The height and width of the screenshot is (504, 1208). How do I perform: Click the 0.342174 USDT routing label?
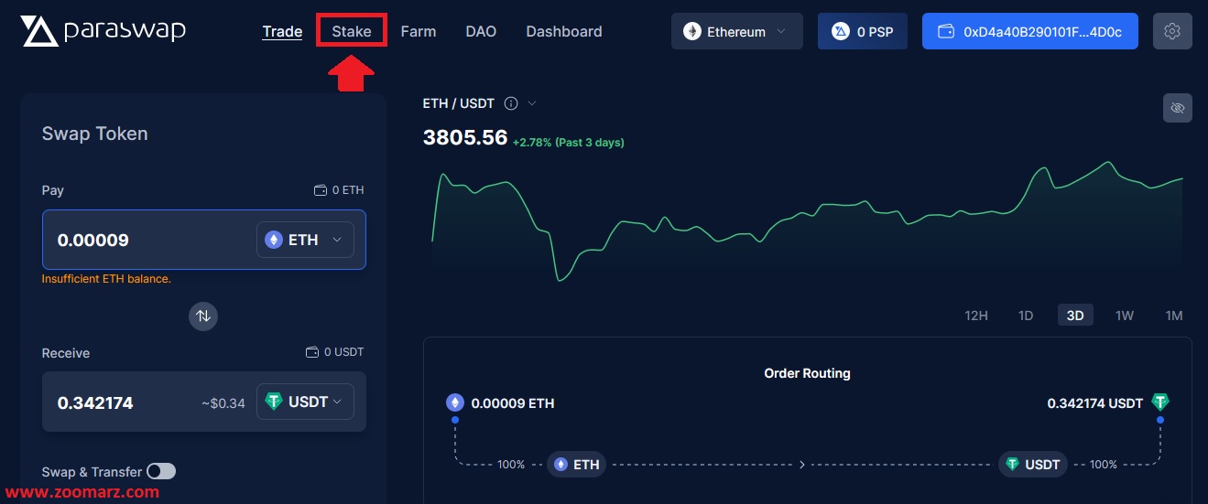pyautogui.click(x=1095, y=402)
